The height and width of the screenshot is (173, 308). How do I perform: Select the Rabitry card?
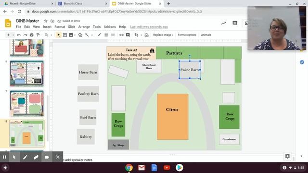(x=86, y=136)
